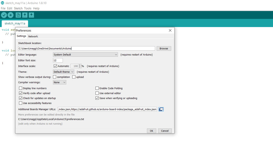The image size is (273, 153).
Task: Open the Sketch menu
Action: (x=18, y=8)
